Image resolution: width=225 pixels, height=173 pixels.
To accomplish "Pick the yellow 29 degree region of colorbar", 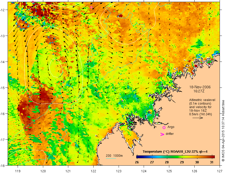I will pyautogui.click(x=182, y=157).
